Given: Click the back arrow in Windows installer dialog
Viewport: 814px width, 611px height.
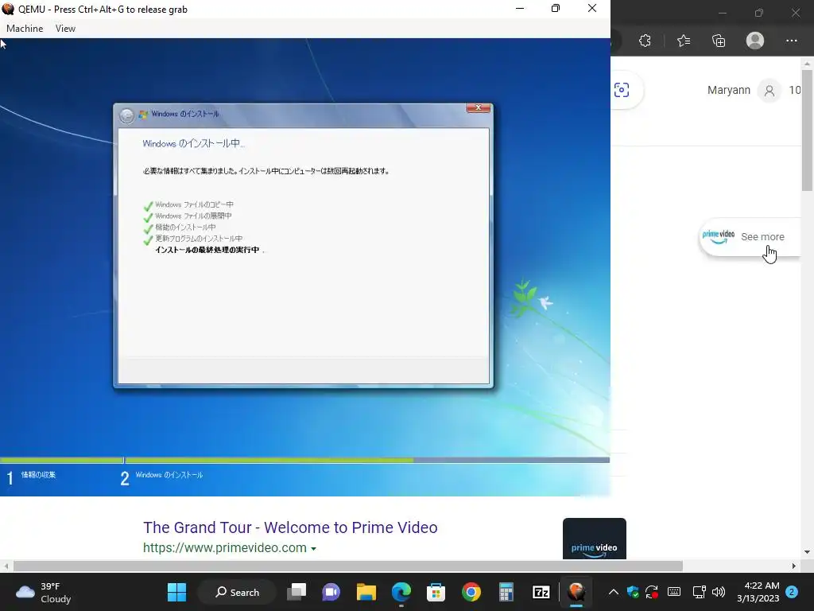Looking at the screenshot, I should coord(126,115).
